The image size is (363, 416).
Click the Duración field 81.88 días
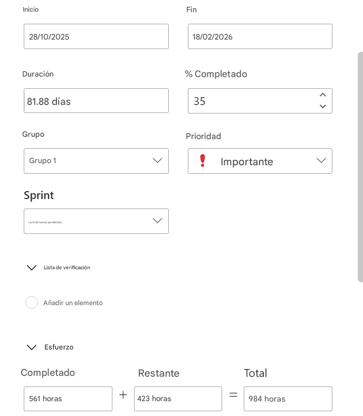[x=96, y=100]
